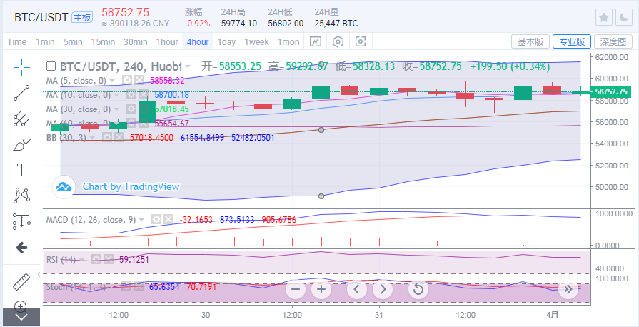The height and width of the screenshot is (327, 639).
Task: Select the brush drawing tool
Action: (21, 144)
